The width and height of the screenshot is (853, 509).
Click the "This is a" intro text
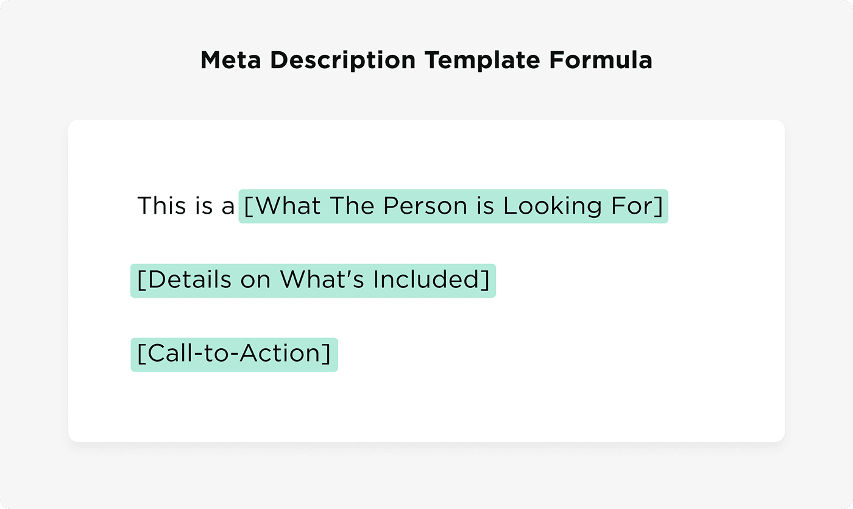(x=186, y=206)
